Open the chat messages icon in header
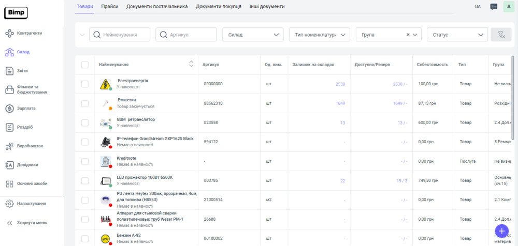The image size is (518, 246). coord(494,7)
